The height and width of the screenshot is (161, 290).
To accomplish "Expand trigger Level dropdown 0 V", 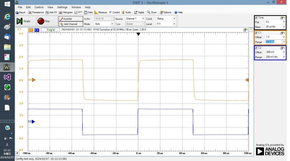I will [x=174, y=24].
